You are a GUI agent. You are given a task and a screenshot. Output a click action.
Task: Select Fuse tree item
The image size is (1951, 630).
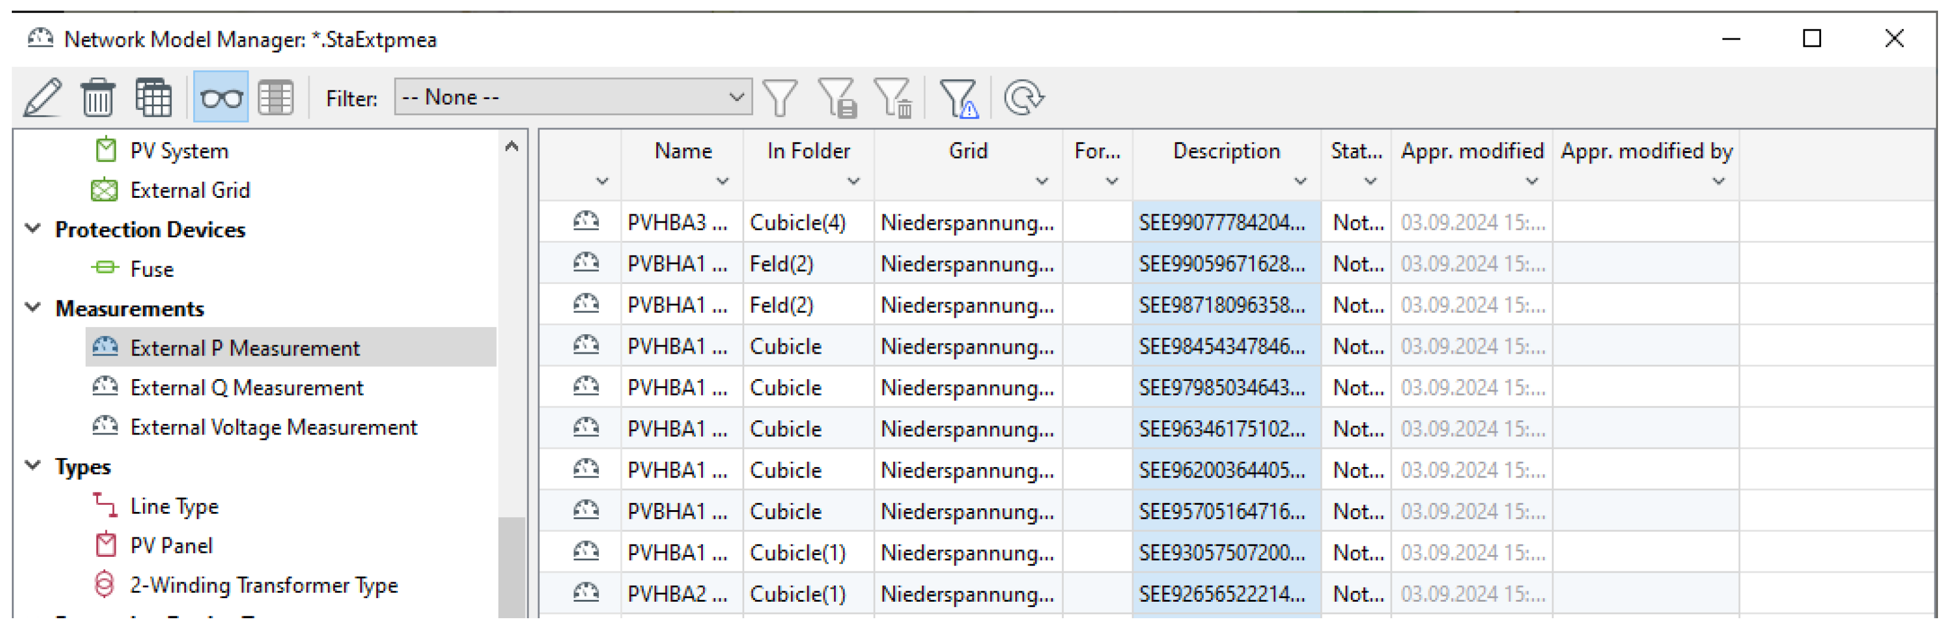click(151, 269)
